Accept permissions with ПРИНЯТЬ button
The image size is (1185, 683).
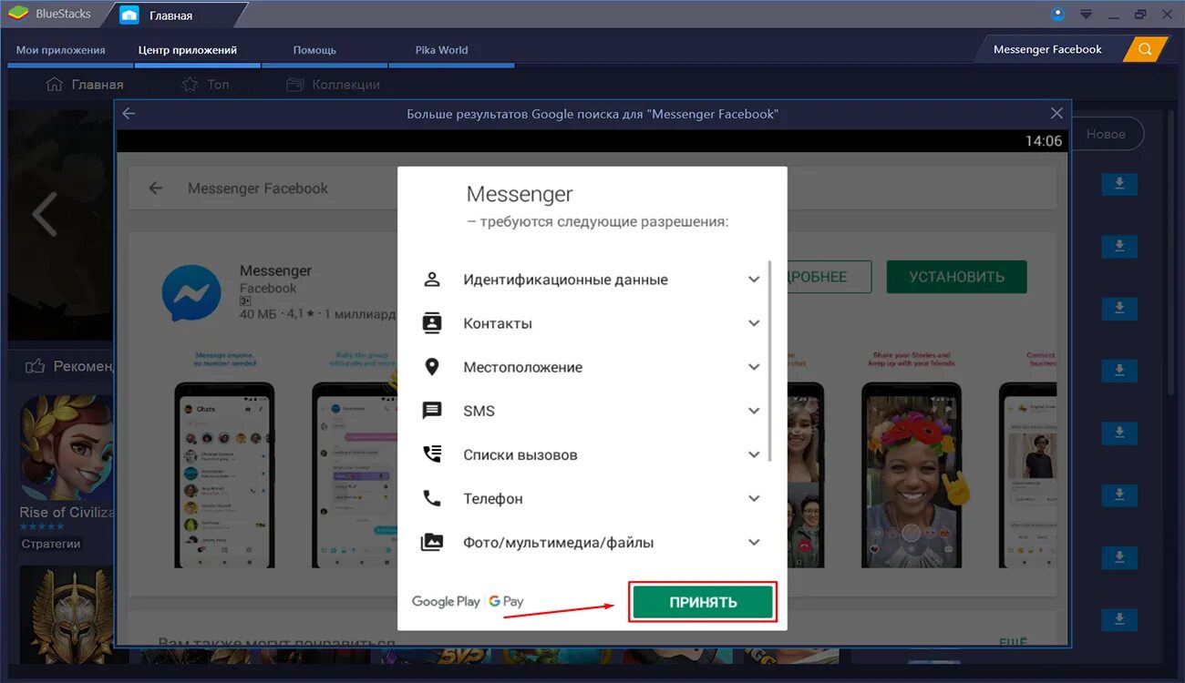point(703,602)
